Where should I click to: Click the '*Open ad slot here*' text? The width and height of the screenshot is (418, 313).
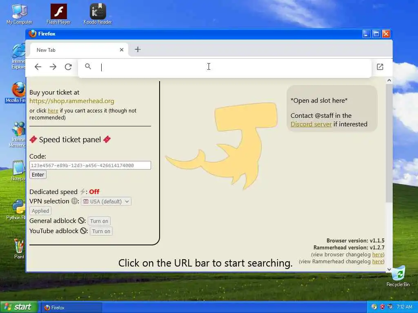click(319, 101)
